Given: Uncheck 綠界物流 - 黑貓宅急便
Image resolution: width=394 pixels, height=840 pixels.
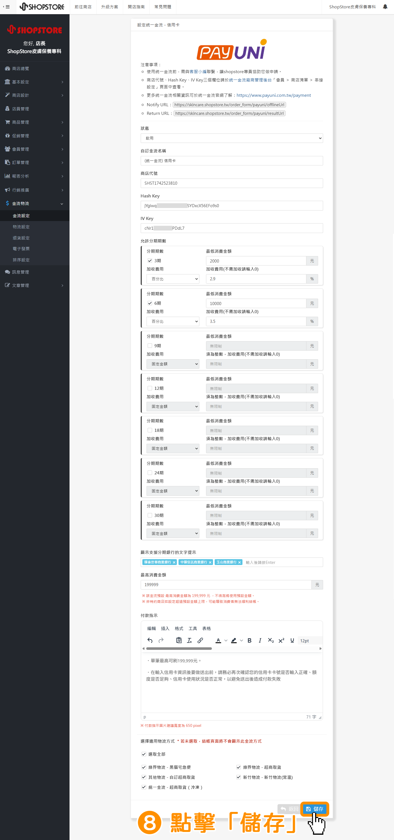Looking at the screenshot, I should (144, 767).
